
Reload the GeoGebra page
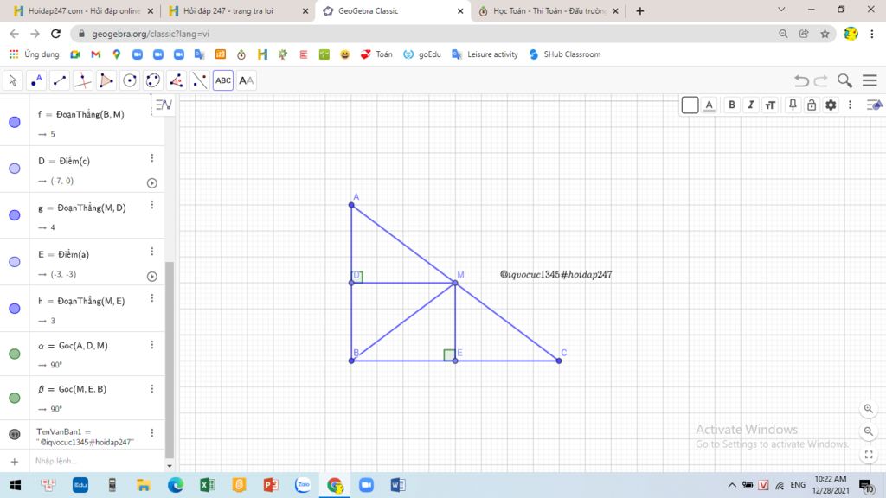[x=55, y=34]
